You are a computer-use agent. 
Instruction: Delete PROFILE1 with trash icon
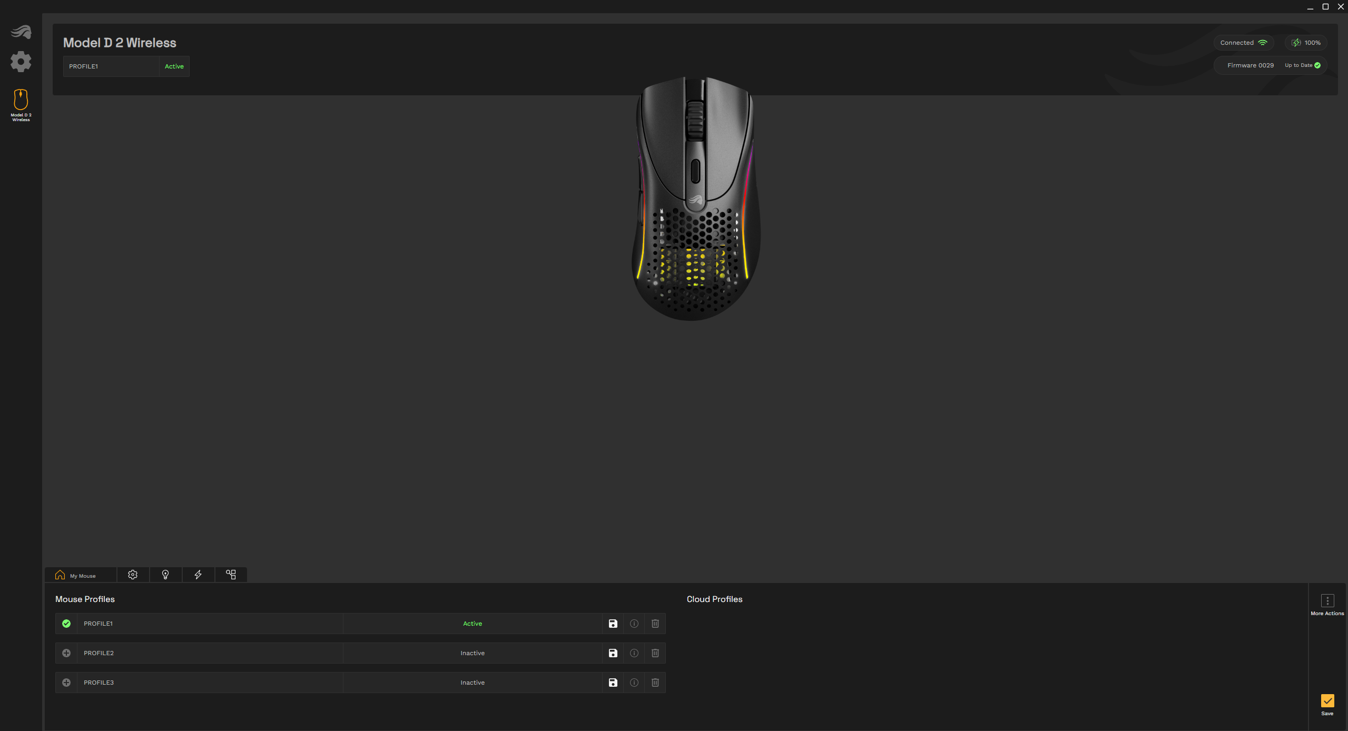pos(655,624)
